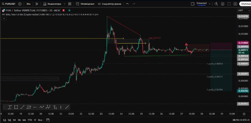Image resolution: width=251 pixels, height=123 pixels.
Task: Add symbol with the plus icon
Action: point(20,4)
